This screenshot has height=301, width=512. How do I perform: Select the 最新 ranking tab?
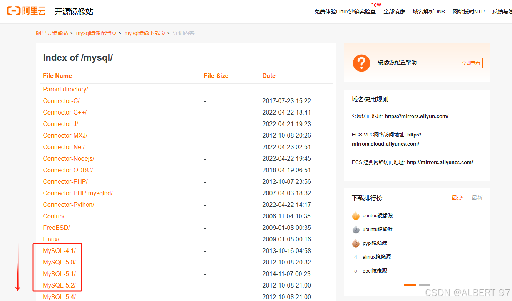click(x=477, y=198)
